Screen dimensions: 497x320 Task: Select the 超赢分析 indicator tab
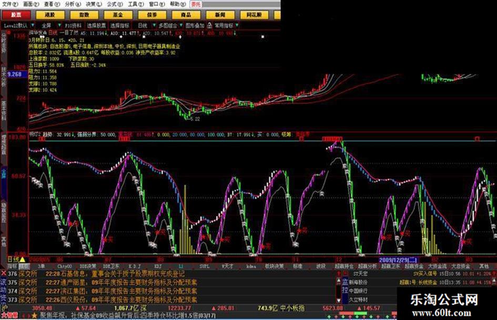[x=368, y=266]
